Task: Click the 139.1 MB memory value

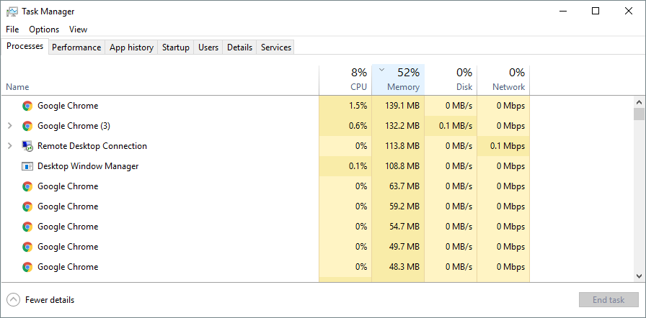Action: click(x=402, y=106)
